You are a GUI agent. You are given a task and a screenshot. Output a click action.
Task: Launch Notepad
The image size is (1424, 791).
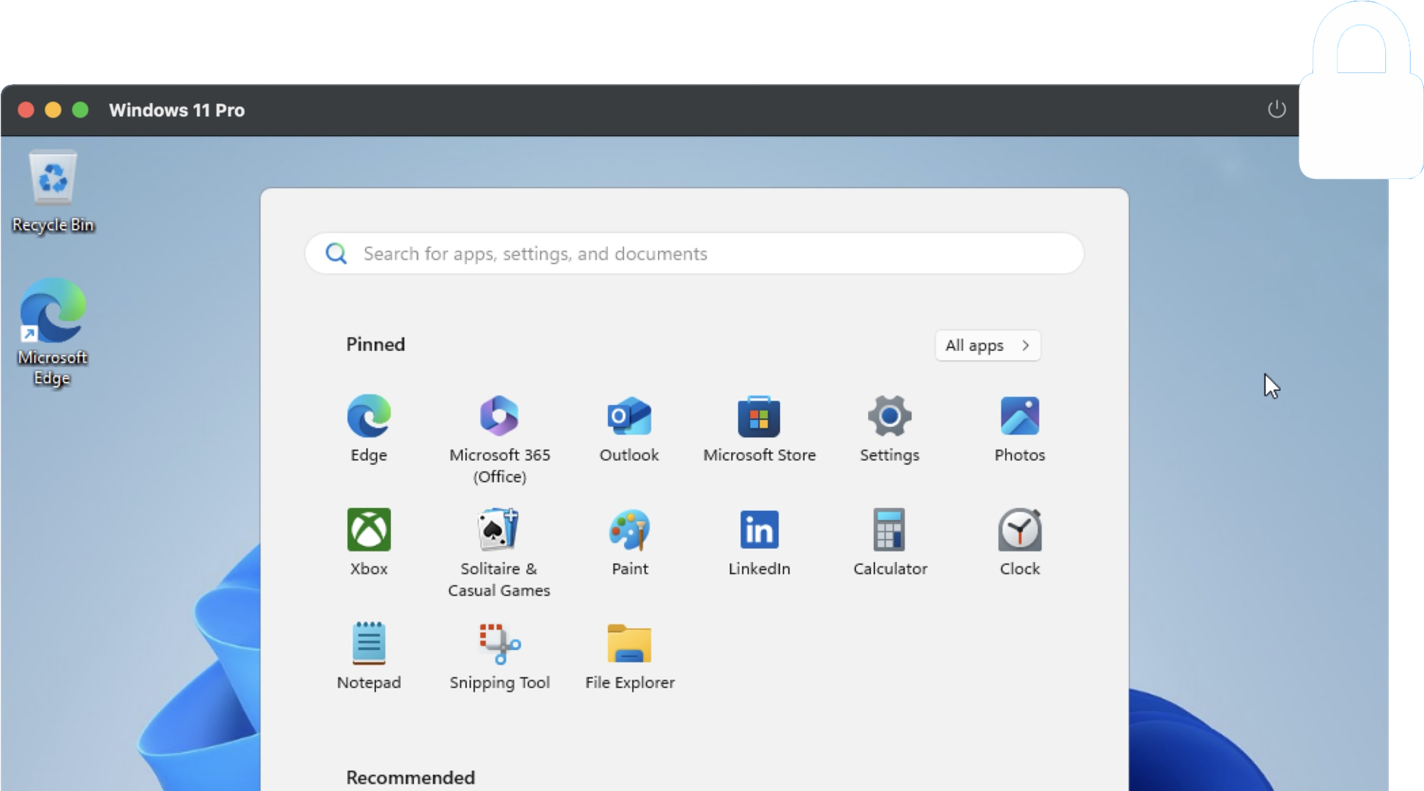click(x=369, y=654)
